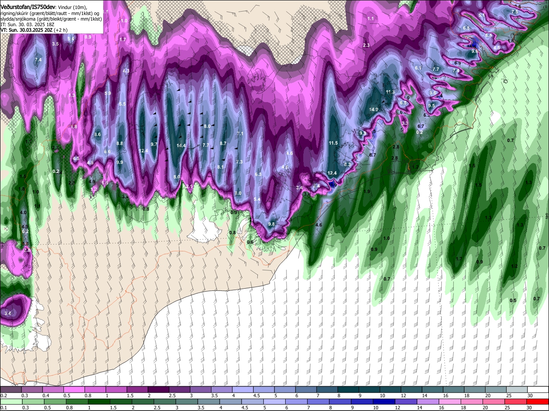
Task: Click dark purple upper swatch between 2 and 2.5
Action: pos(158,389)
